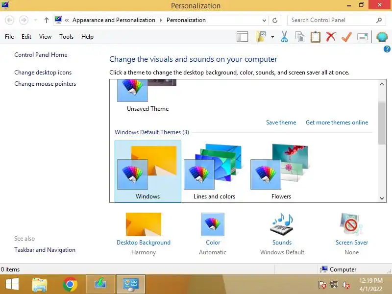Click the themes list scroll down arrow

point(382,198)
